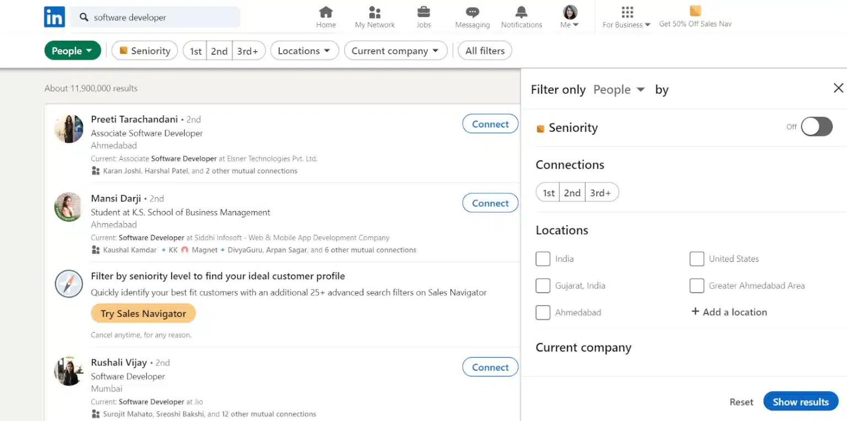Open the People filter dropdown pill
This screenshot has width=847, height=421.
[73, 51]
